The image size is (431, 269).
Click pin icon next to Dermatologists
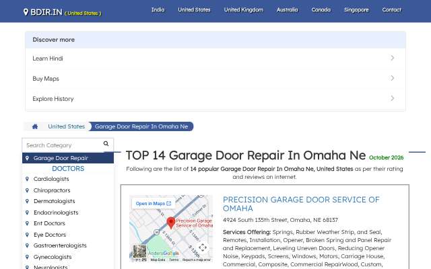click(x=27, y=201)
